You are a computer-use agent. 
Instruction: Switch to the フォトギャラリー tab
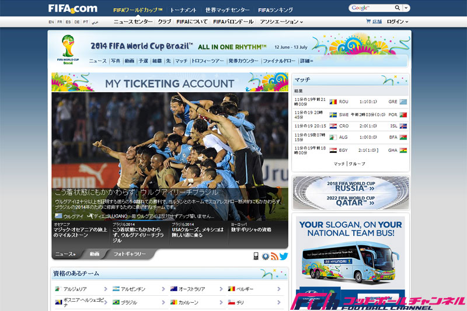130,254
